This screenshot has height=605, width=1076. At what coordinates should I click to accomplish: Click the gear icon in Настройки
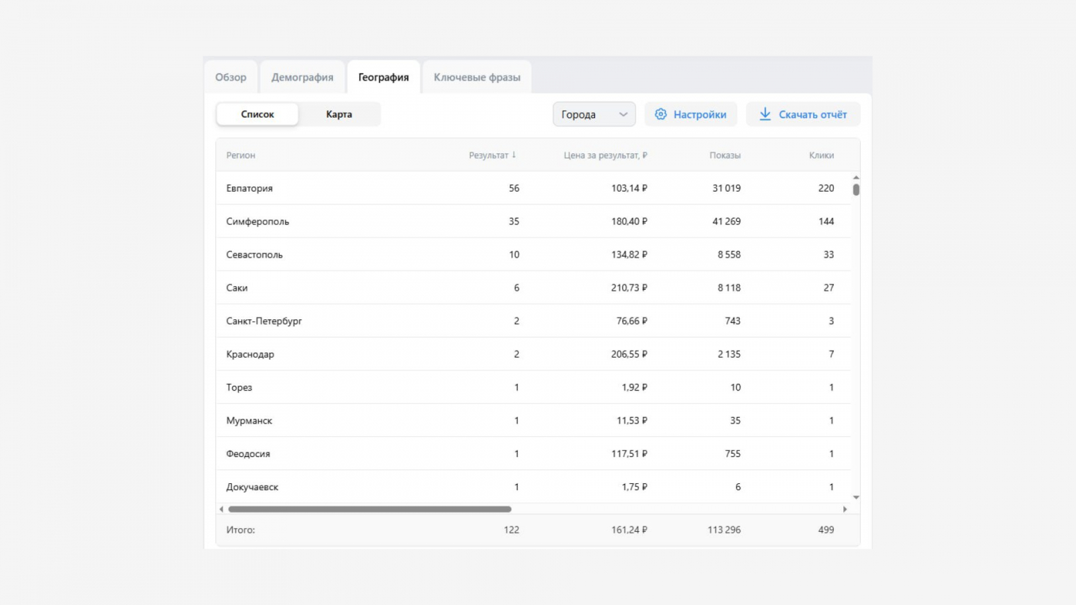click(660, 114)
